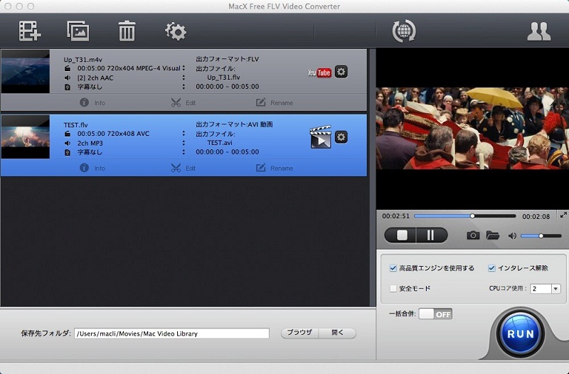Click 出力フォーマット:FLV text
This screenshot has width=569, height=374.
[228, 59]
